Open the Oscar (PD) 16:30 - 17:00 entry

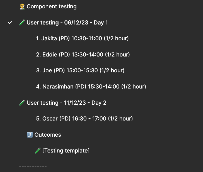tap(84, 119)
